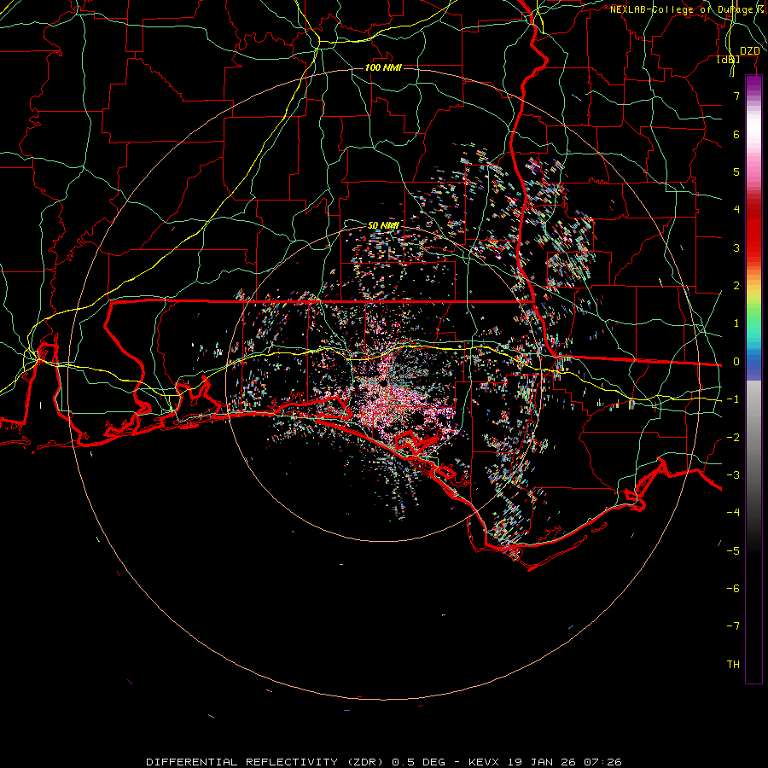Click the 0 value on color scale
This screenshot has width=768, height=768.
(x=736, y=362)
